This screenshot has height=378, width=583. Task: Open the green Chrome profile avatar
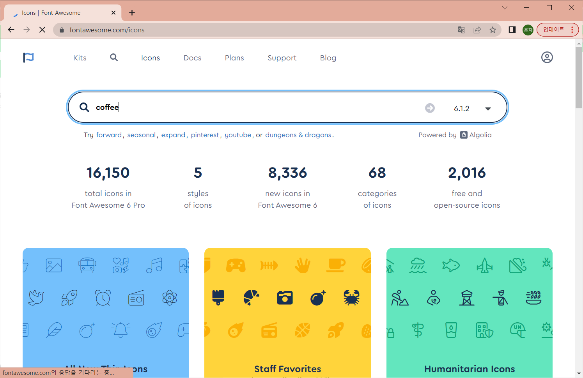[x=528, y=30]
